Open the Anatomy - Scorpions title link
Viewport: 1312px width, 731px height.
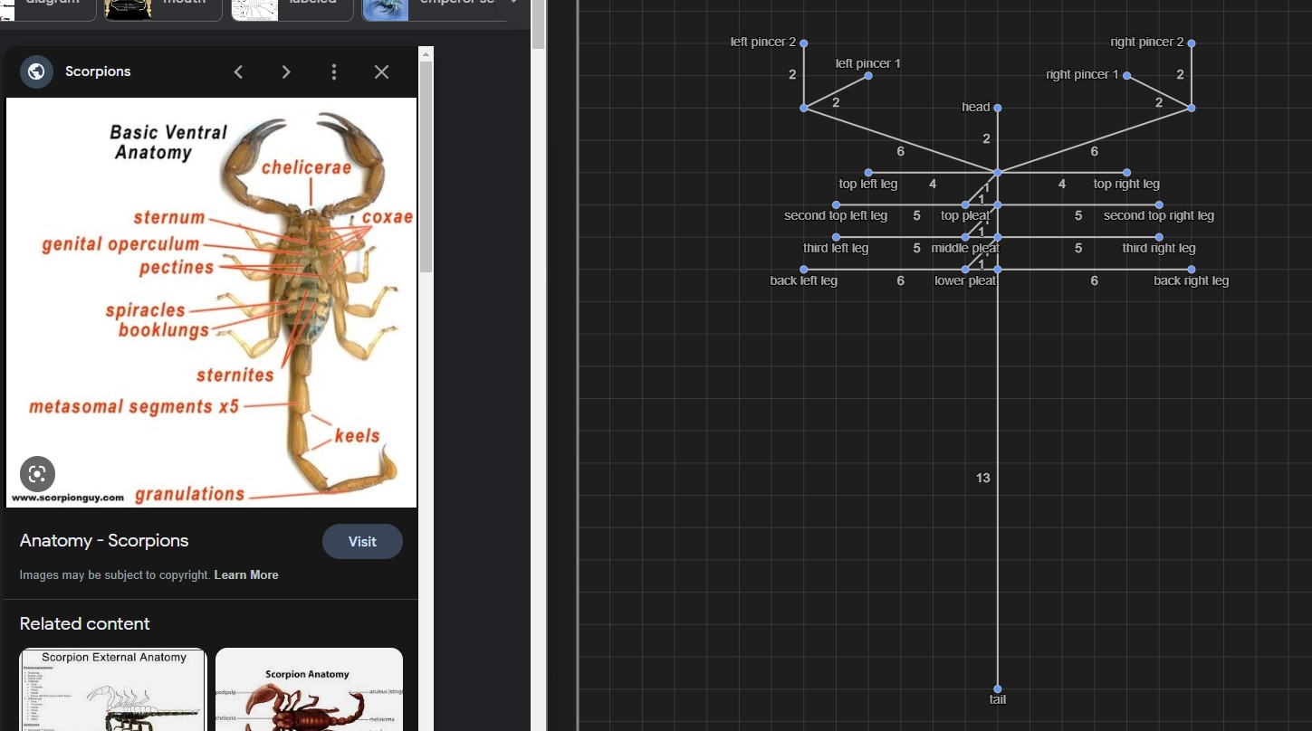(104, 541)
